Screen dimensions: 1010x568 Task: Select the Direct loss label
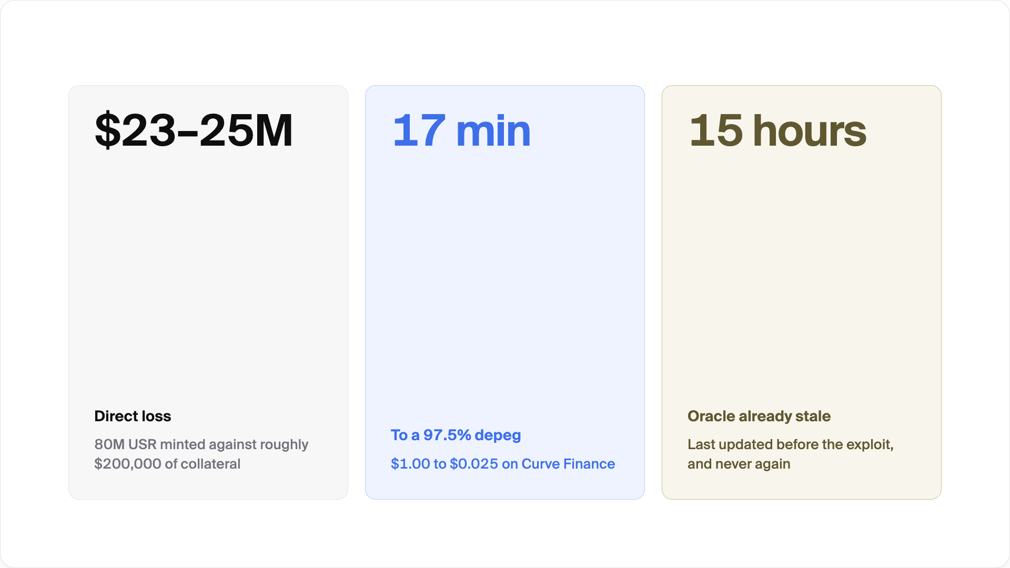point(133,416)
